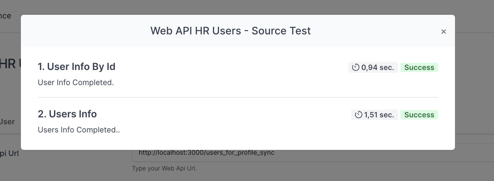Click the 1,51 sec. duration text
This screenshot has height=181, width=494.
(379, 115)
